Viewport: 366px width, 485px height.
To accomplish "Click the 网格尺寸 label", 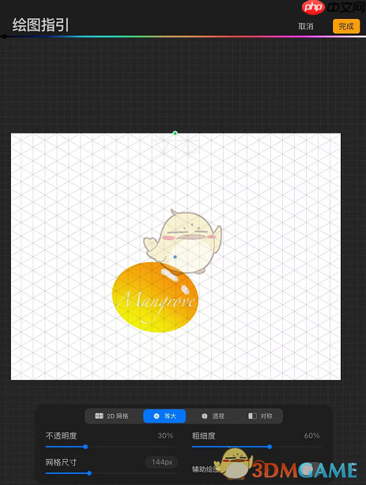I will point(61,462).
